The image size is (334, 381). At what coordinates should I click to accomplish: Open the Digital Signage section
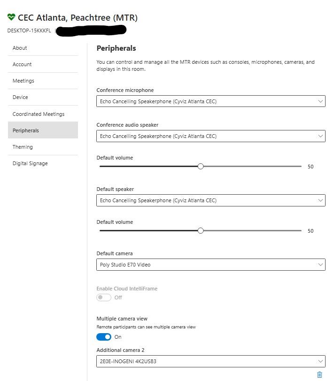30,163
